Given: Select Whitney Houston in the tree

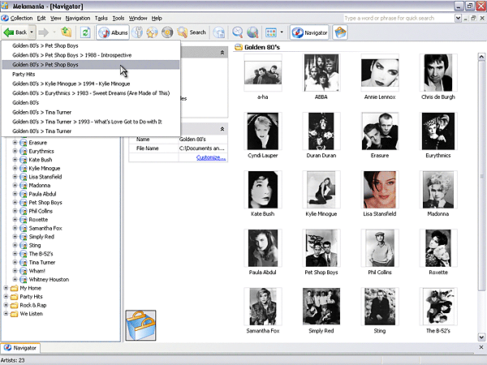Looking at the screenshot, I should pos(49,280).
